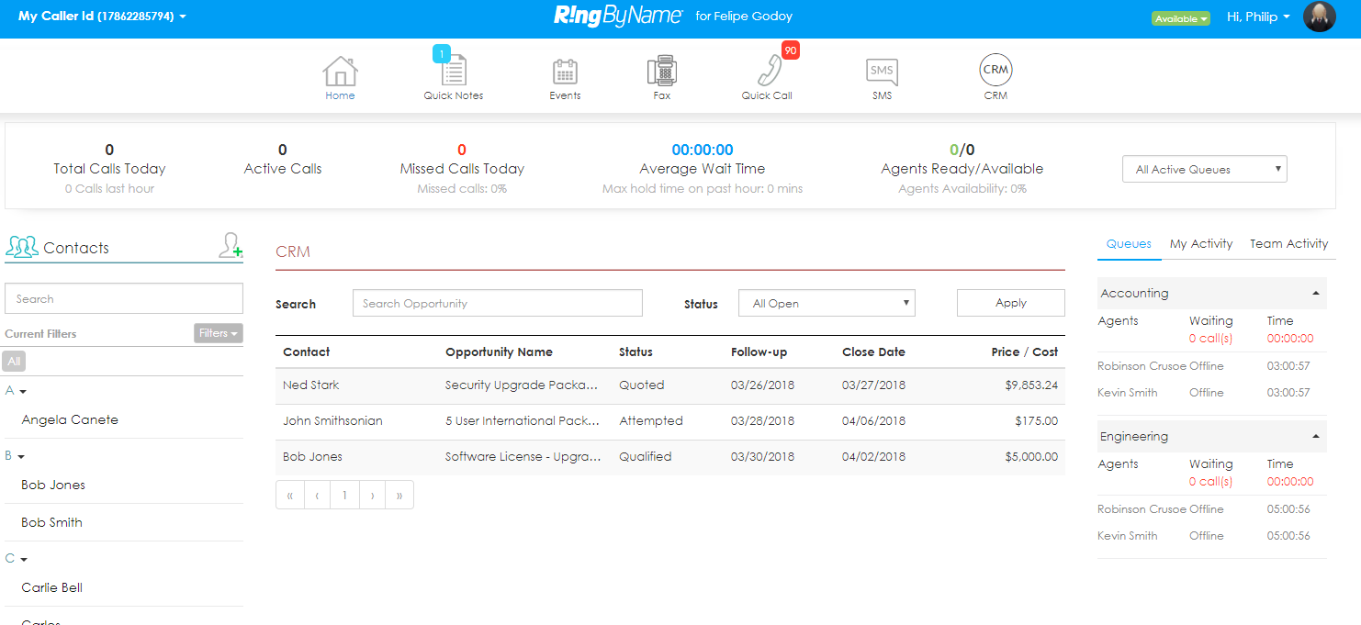Open the All Active Queues dropdown
1361x625 pixels.
click(1205, 169)
